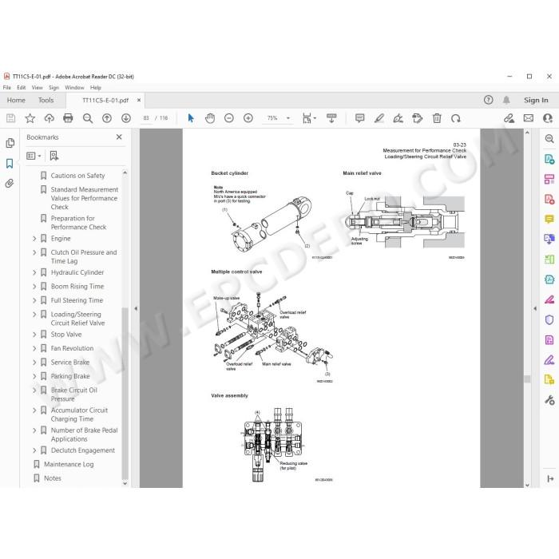Expand the Engine bookmark

pos(34,239)
